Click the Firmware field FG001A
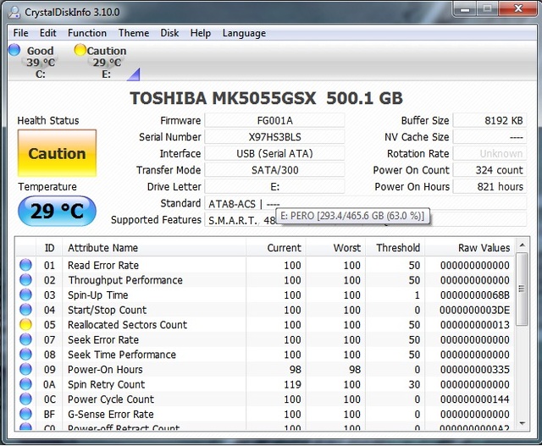This screenshot has width=542, height=446. click(x=274, y=120)
